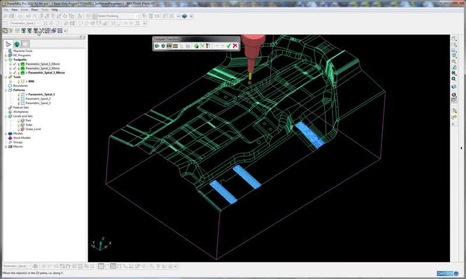Toggle lightbulb for Outer_Limit level
The width and height of the screenshot is (466, 279).
(19, 129)
